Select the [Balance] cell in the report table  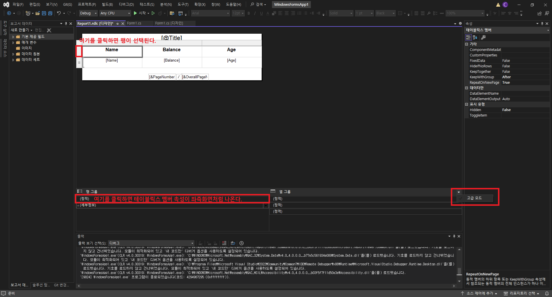coord(172,62)
